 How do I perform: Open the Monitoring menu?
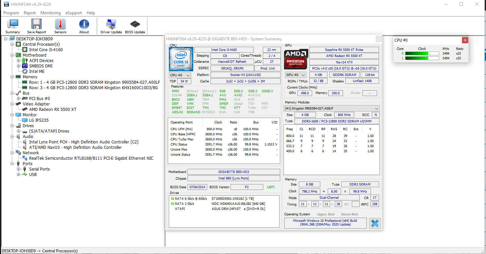point(50,13)
